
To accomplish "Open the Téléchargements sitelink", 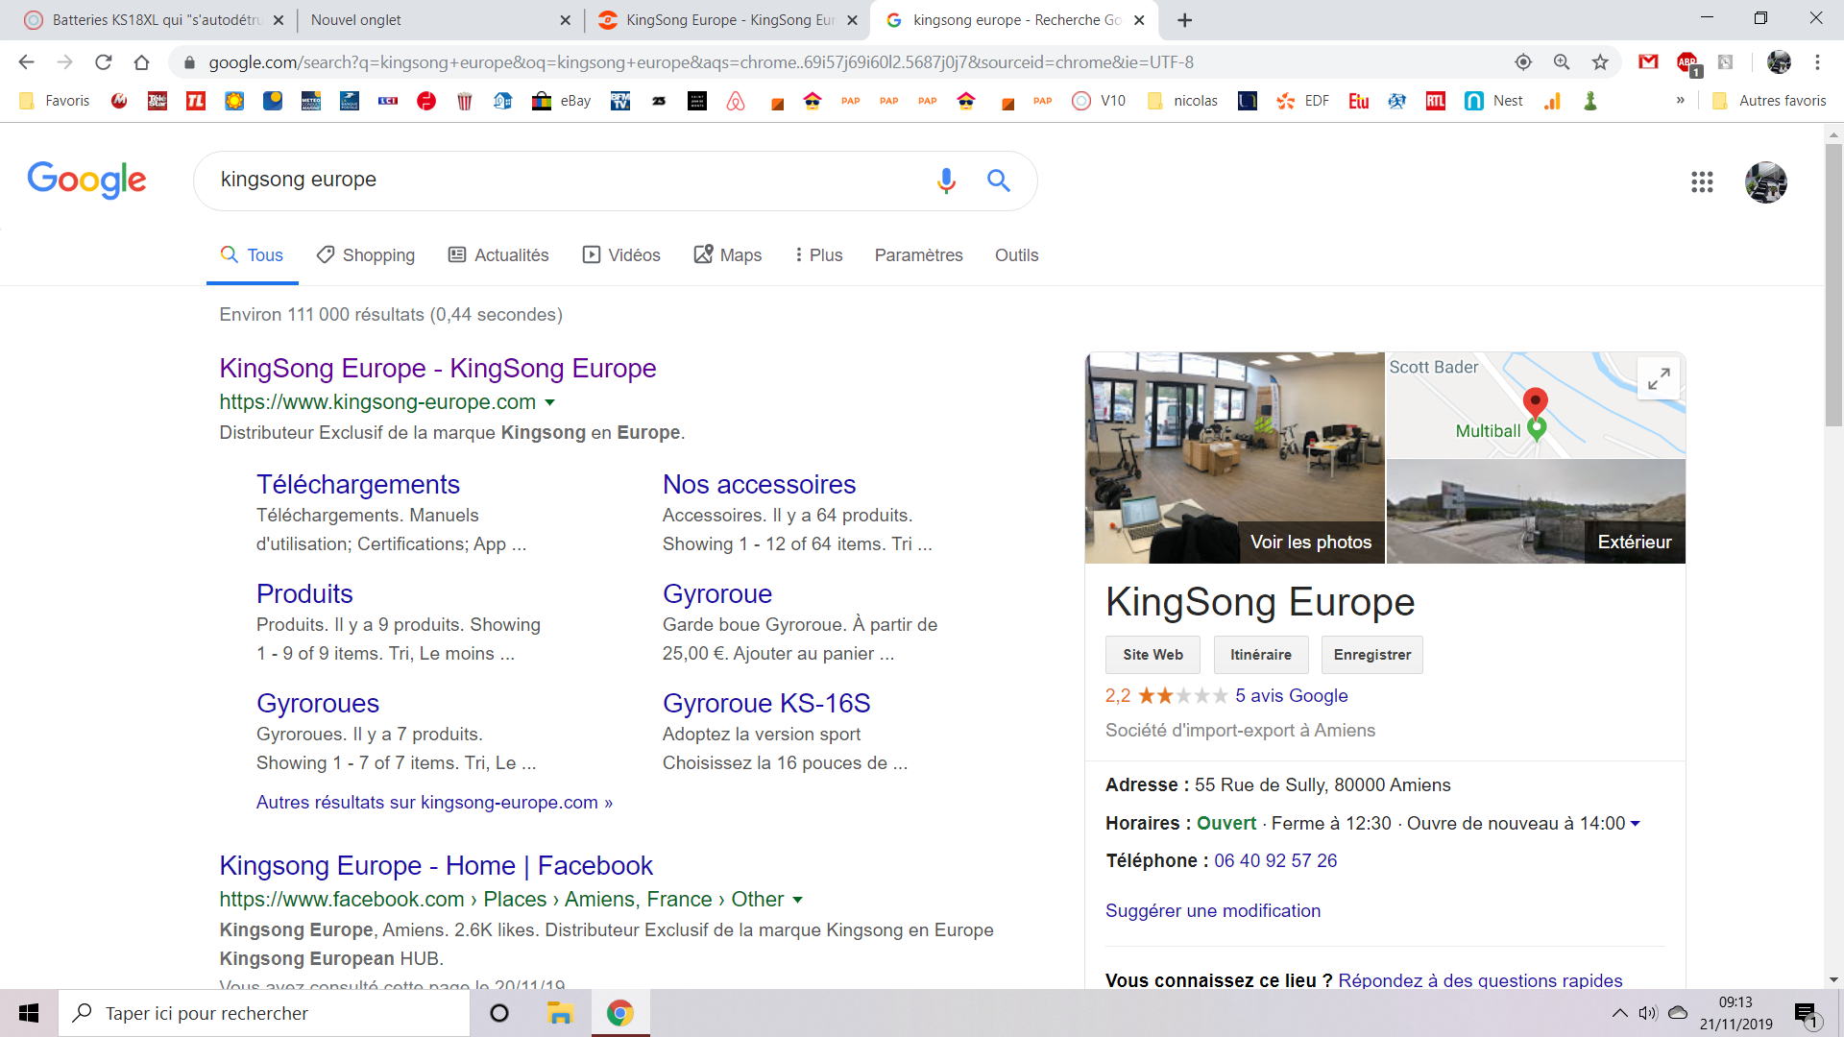I will click(x=357, y=485).
